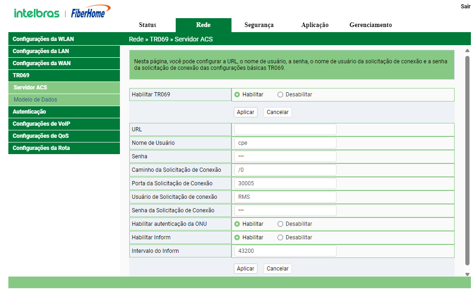Click the Nome de Usuário field
Viewport: 476px width, 291px height.
click(x=285, y=143)
